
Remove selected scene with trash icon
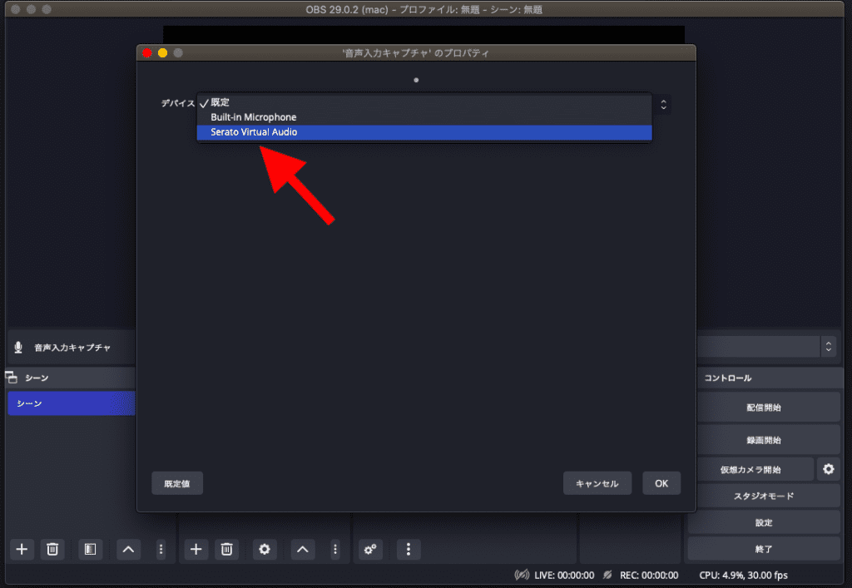pyautogui.click(x=52, y=550)
